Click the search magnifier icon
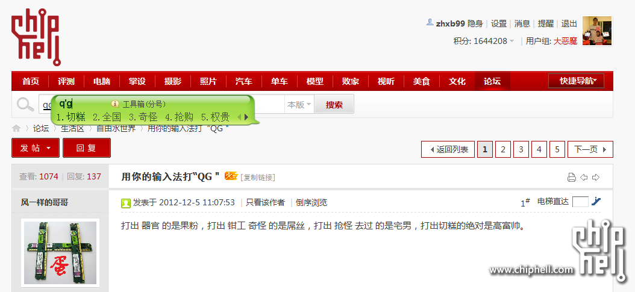635x292 pixels. click(x=25, y=105)
